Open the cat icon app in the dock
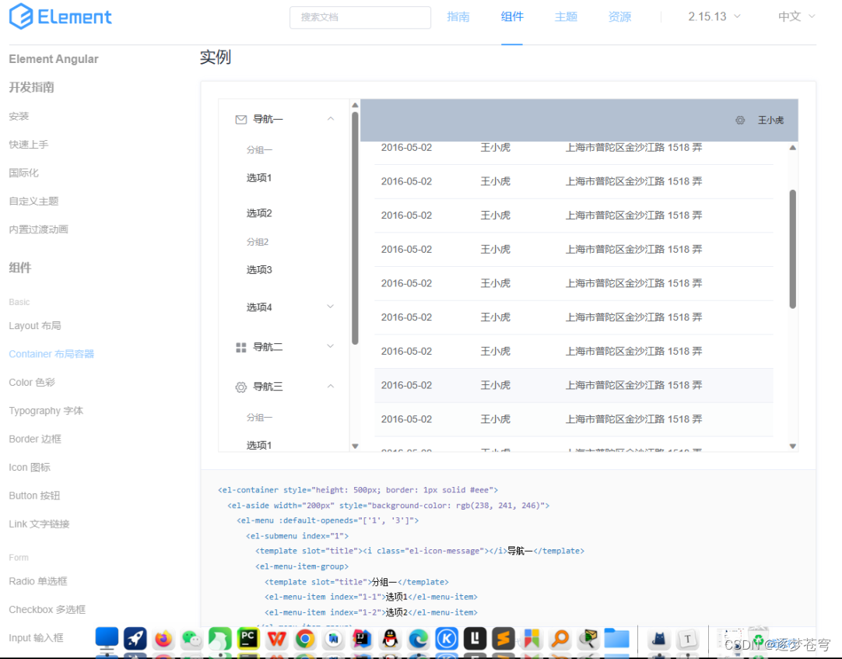842x659 pixels. [659, 639]
